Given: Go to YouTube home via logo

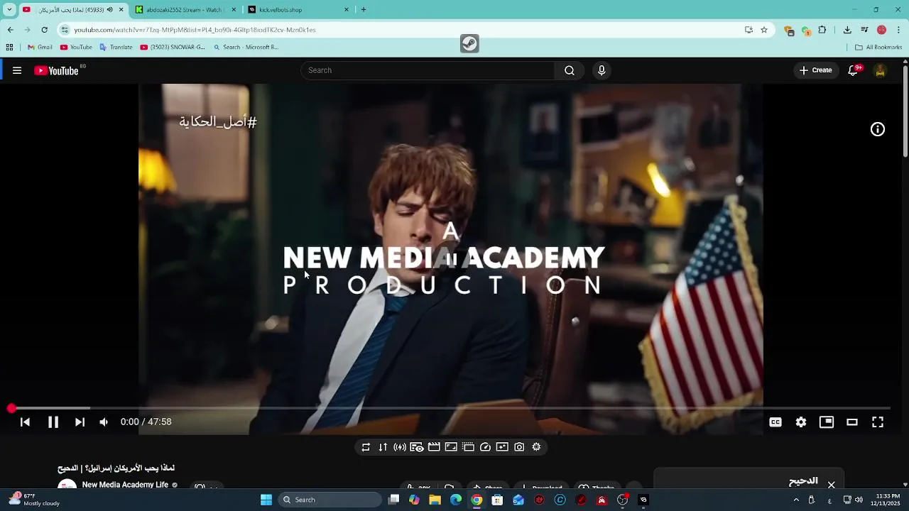Looking at the screenshot, I should tap(56, 70).
